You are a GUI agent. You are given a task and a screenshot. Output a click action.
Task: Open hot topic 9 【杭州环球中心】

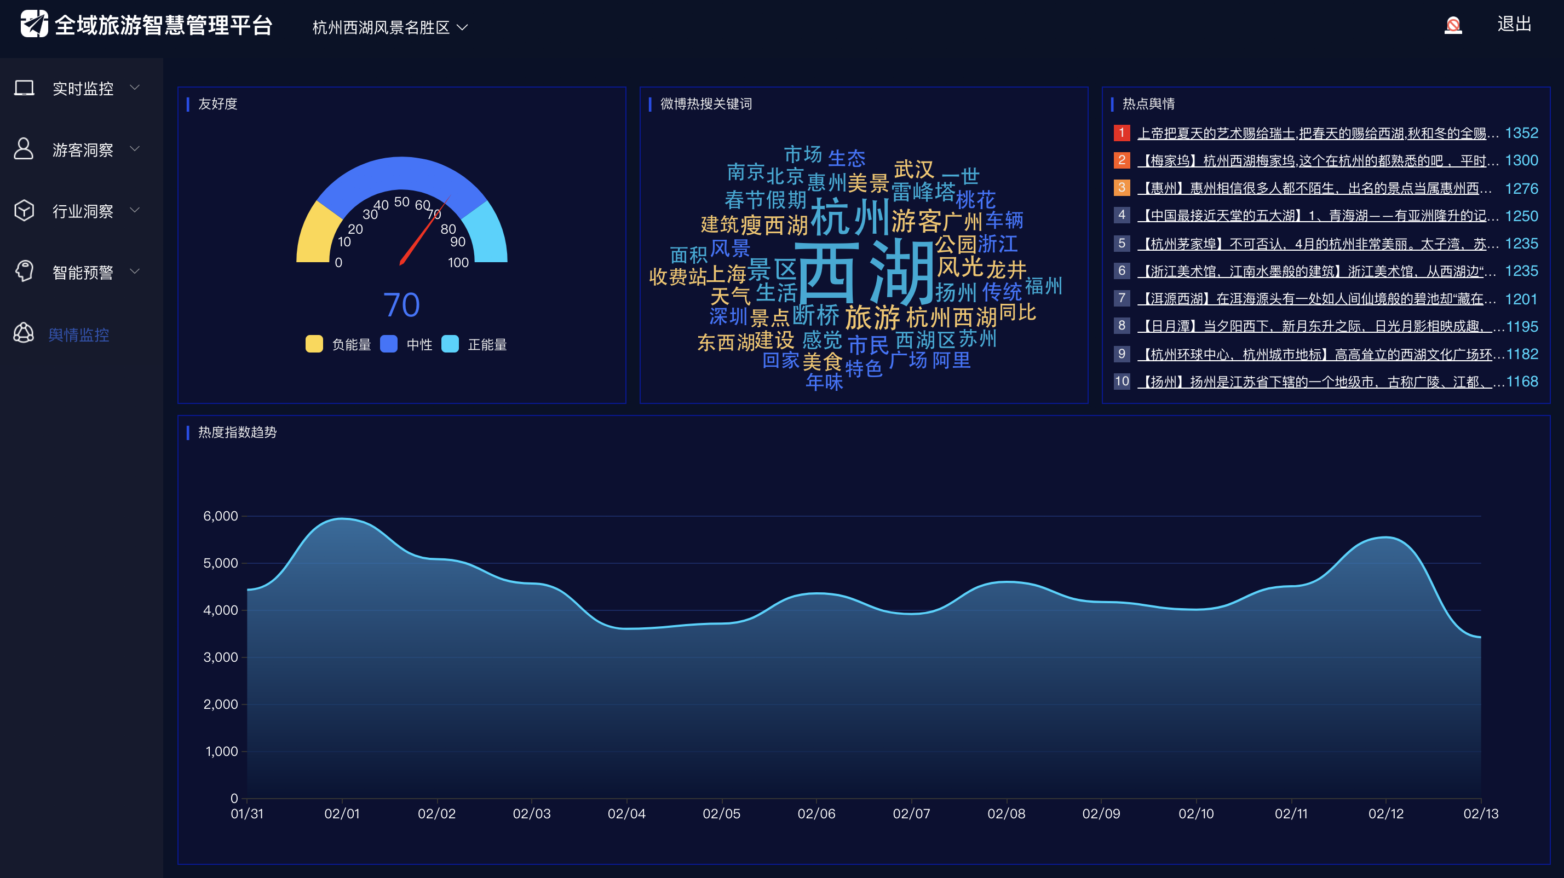1320,354
